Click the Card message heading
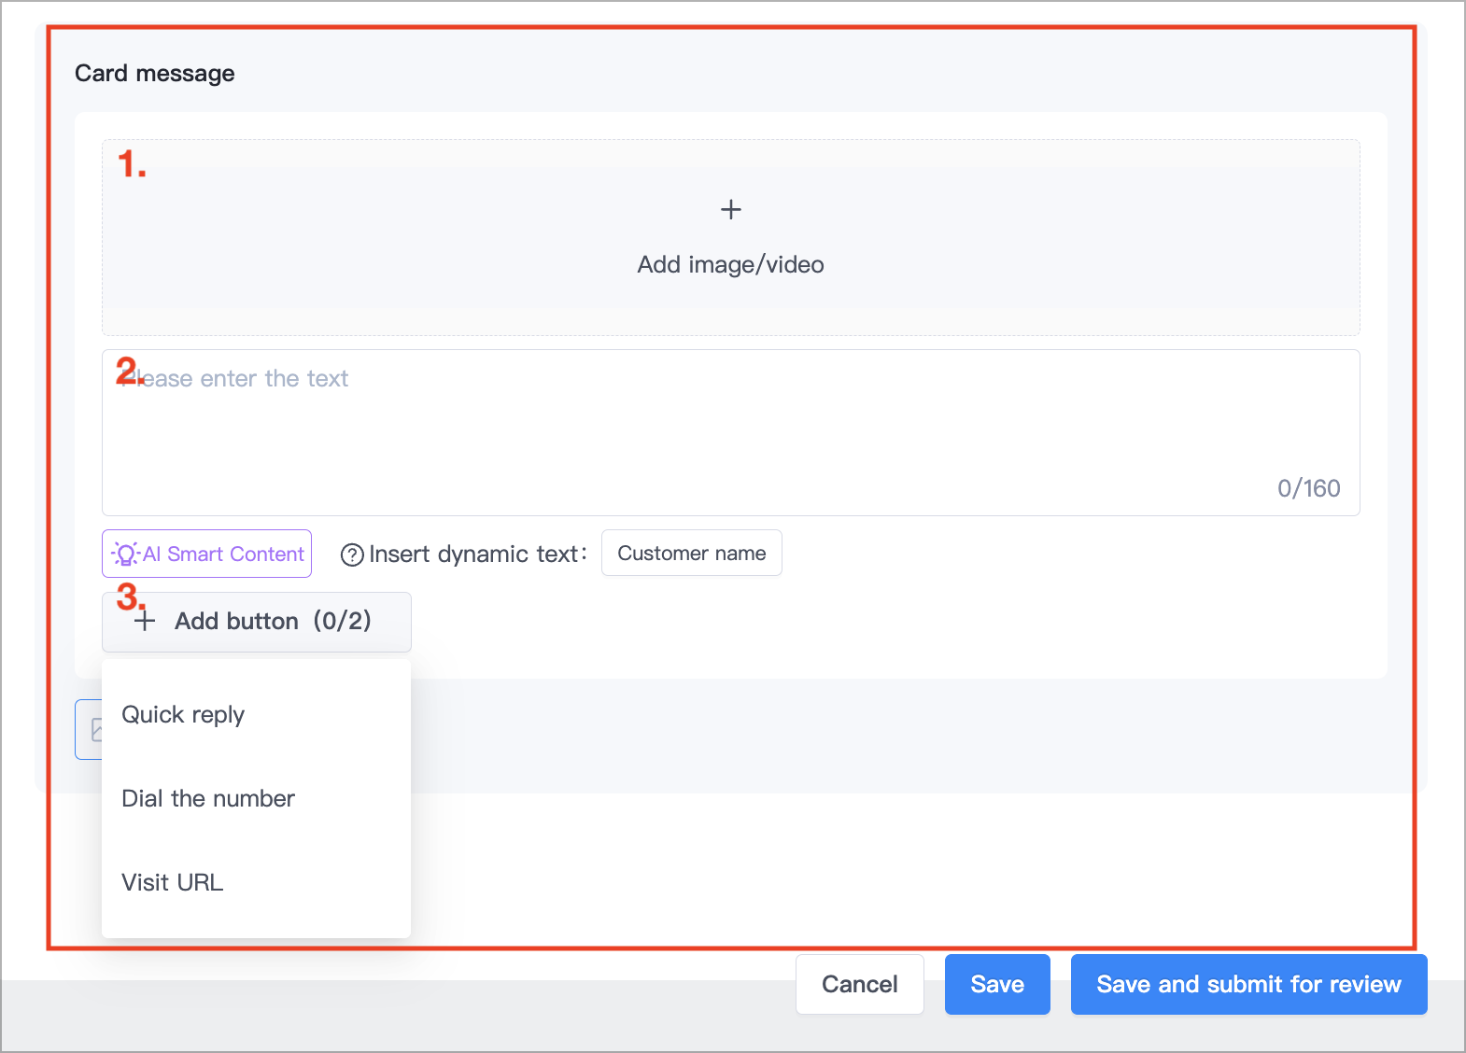1466x1053 pixels. coord(155,74)
